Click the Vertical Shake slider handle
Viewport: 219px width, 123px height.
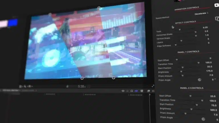[196, 36]
